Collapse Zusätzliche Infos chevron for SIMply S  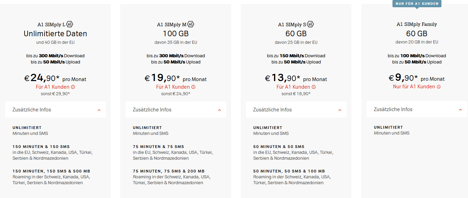pyautogui.click(x=340, y=110)
